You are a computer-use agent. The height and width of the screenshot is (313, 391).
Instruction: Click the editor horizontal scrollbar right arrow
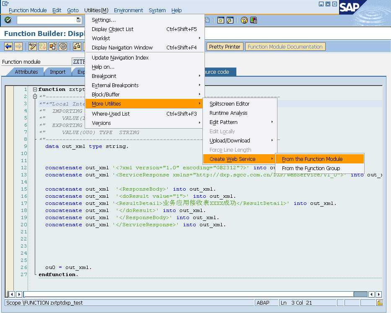(x=378, y=294)
